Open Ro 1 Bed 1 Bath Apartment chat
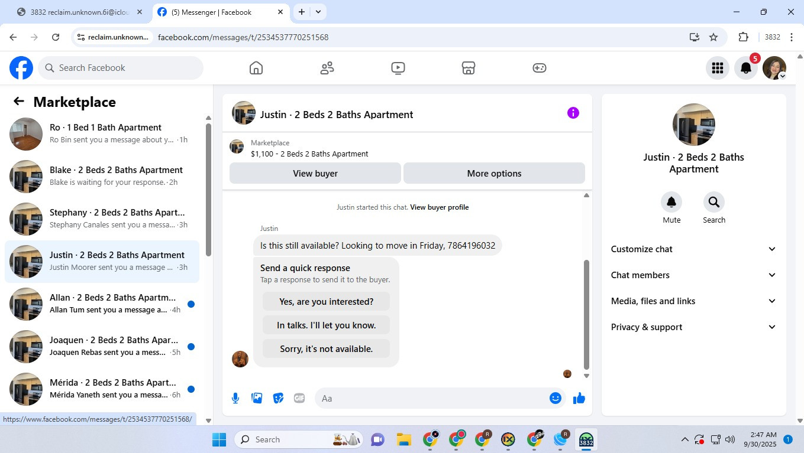 click(102, 134)
